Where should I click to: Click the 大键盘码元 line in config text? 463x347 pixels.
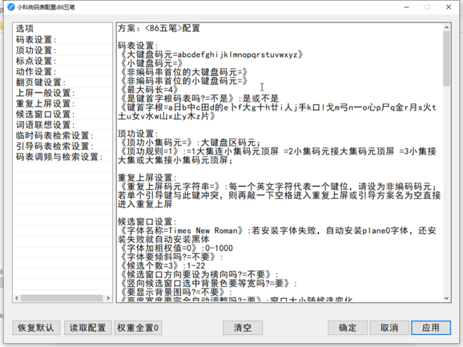[211, 54]
